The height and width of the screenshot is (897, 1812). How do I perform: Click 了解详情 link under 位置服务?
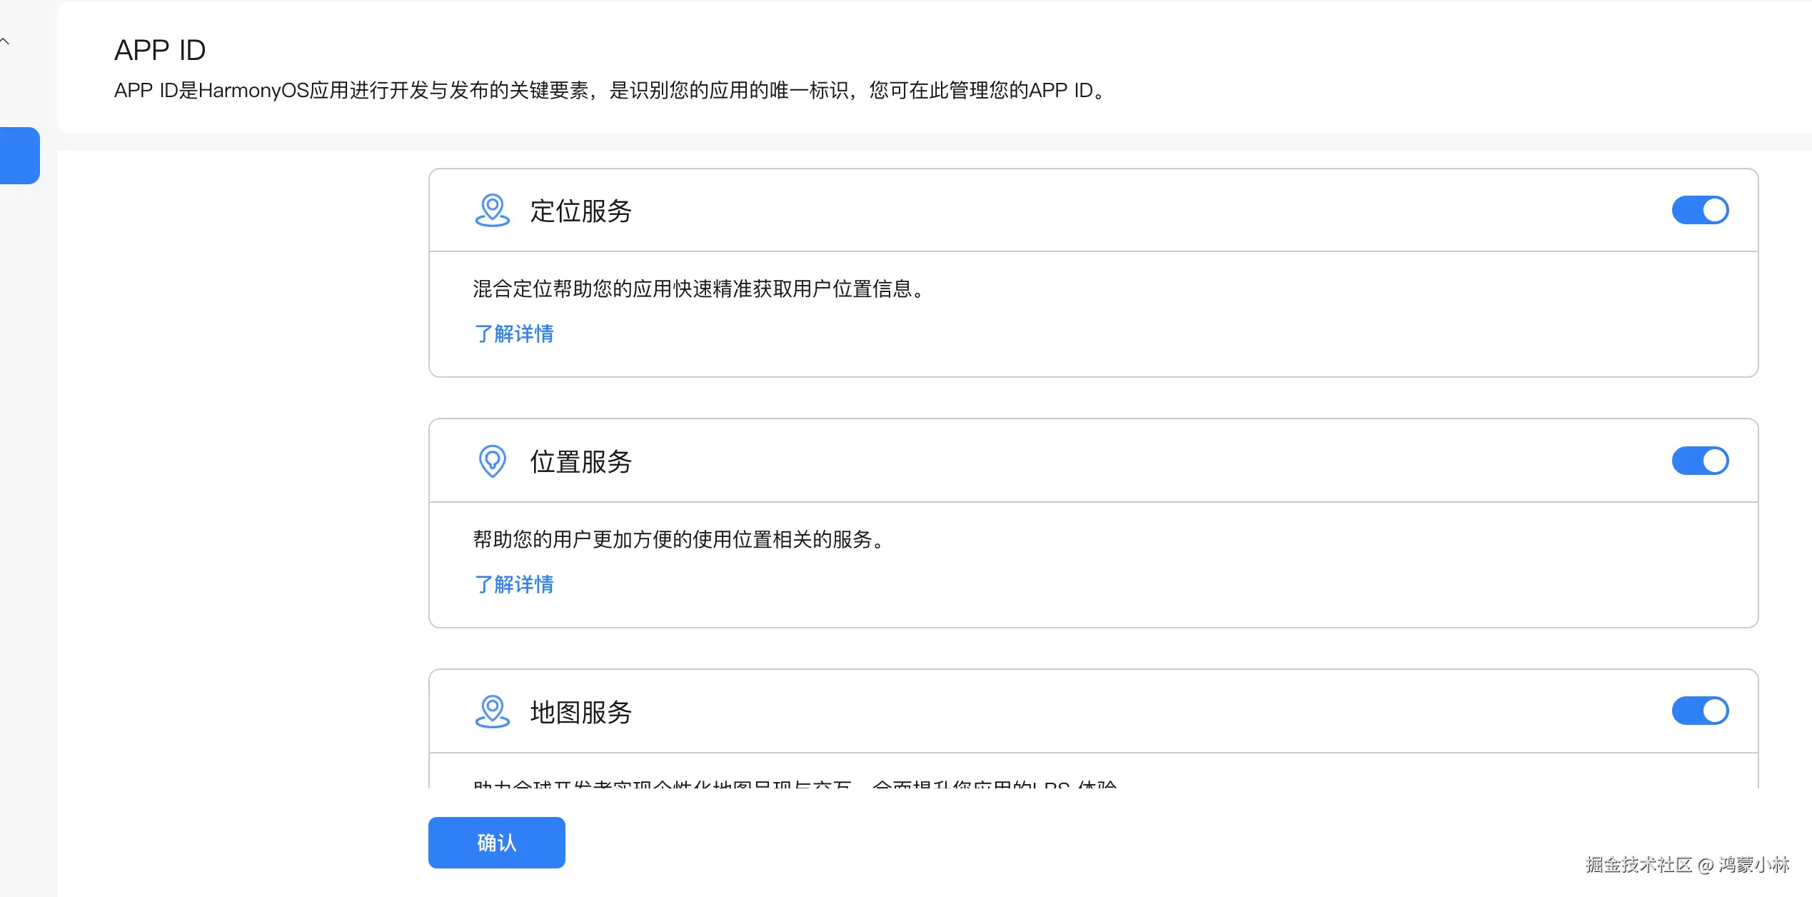click(513, 584)
